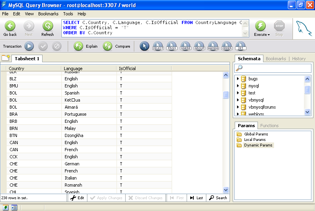Open the Bookmarks menu
315x211 pixels.
pos(48,14)
